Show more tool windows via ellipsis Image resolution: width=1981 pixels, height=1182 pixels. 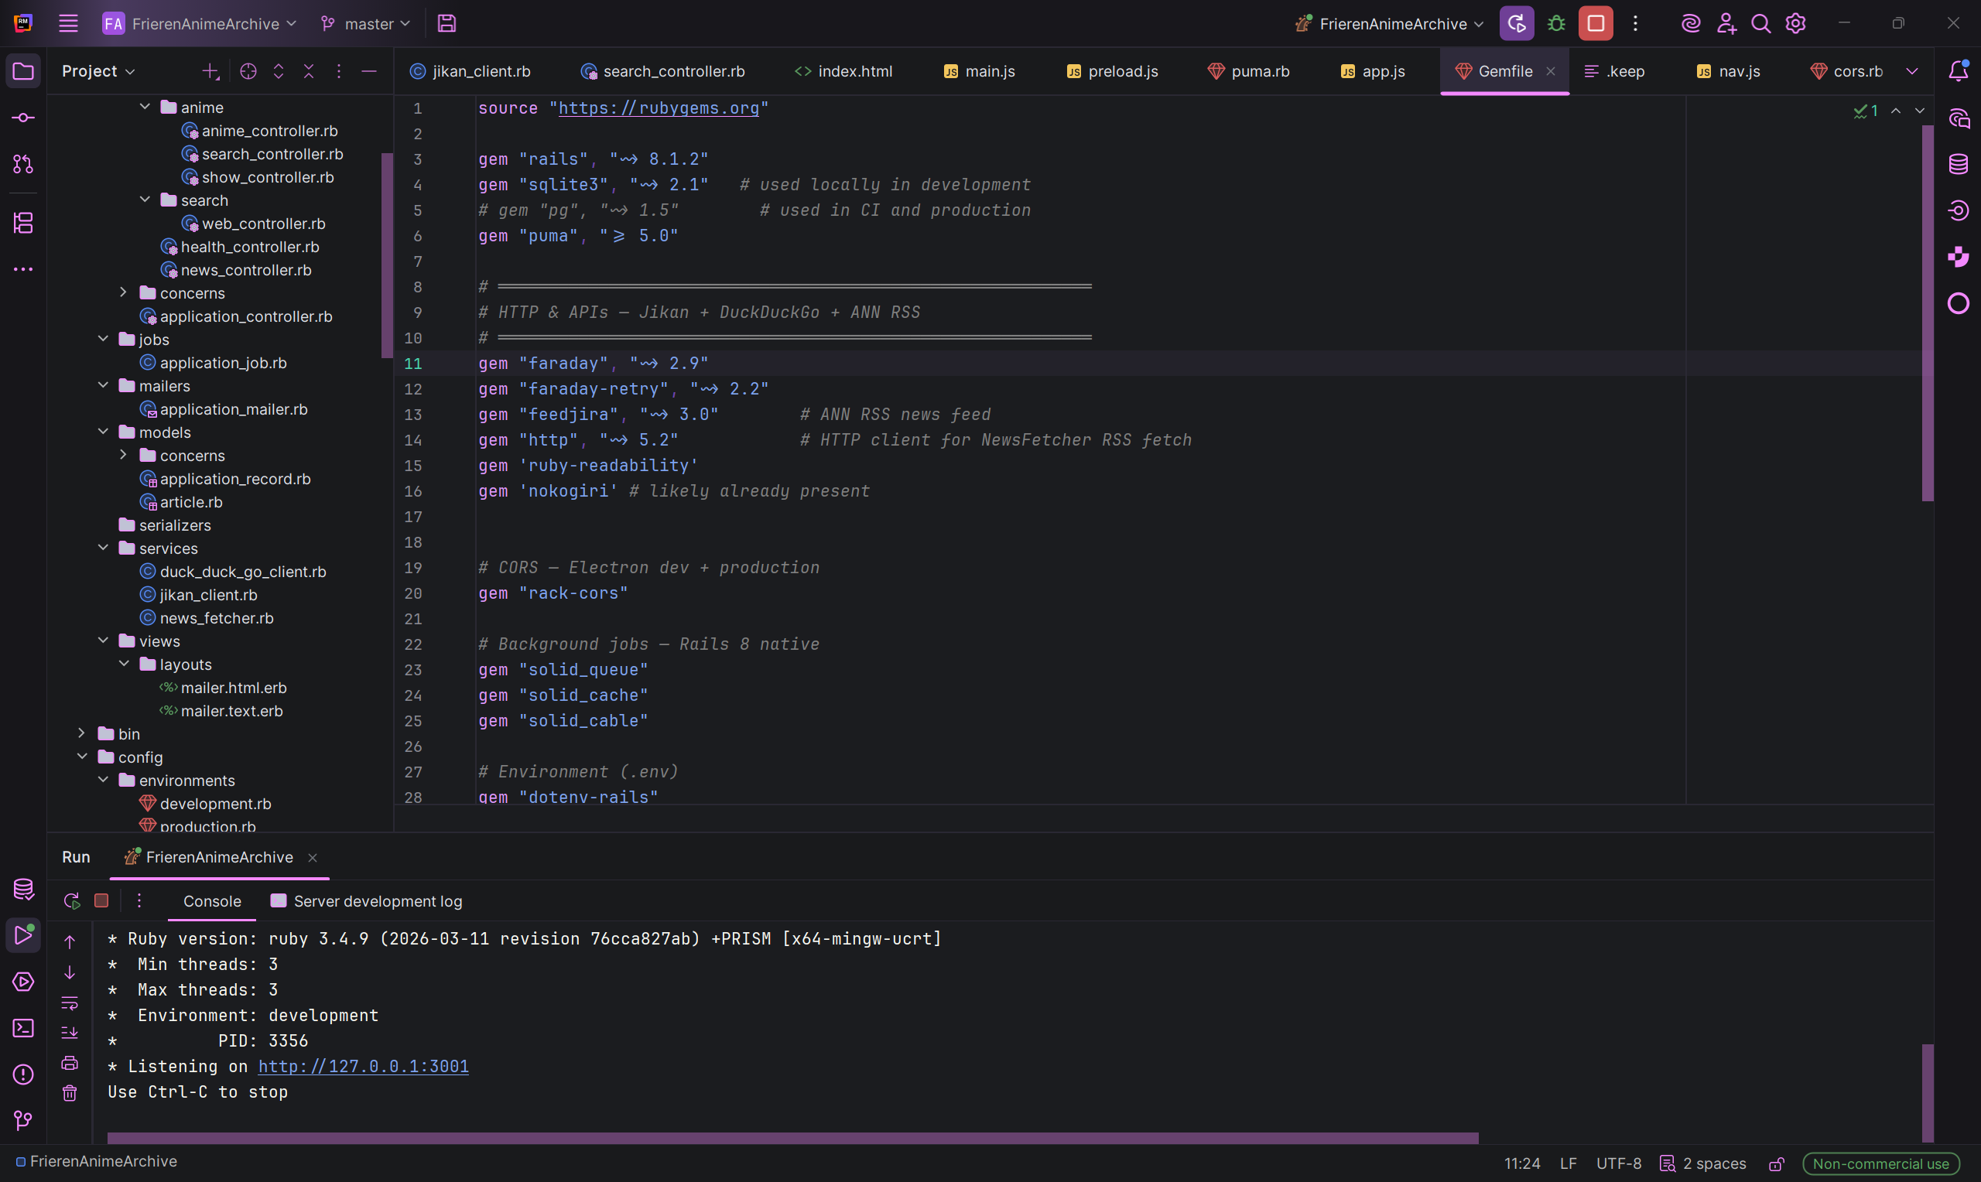click(x=23, y=269)
